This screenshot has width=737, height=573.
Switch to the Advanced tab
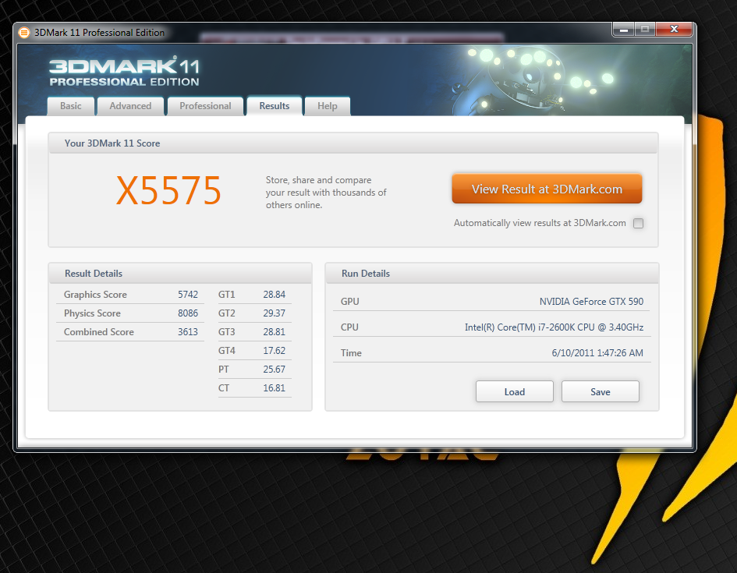tap(130, 106)
